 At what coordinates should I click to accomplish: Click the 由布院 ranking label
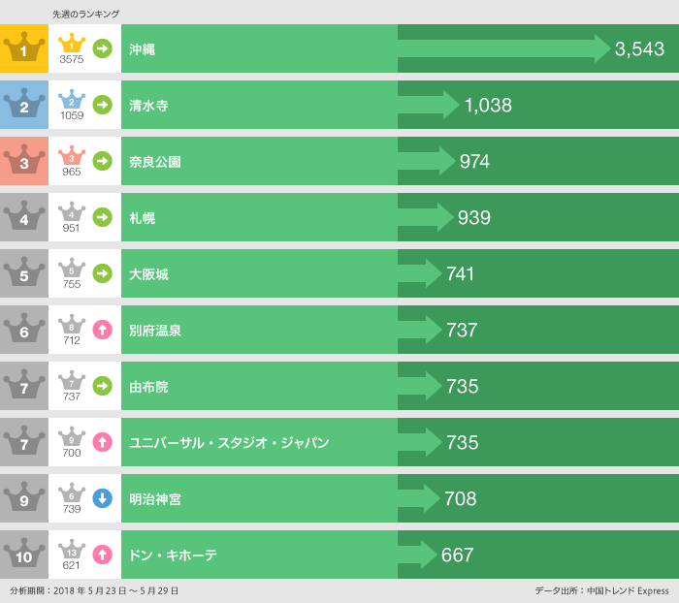[x=148, y=387]
